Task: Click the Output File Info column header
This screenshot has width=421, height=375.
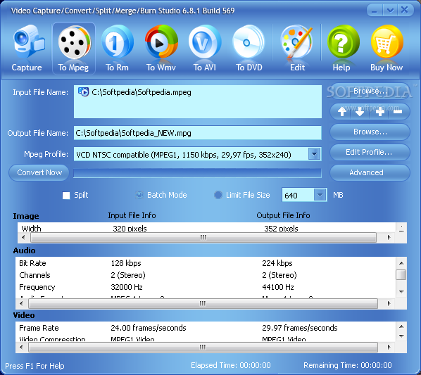Action: pos(283,215)
